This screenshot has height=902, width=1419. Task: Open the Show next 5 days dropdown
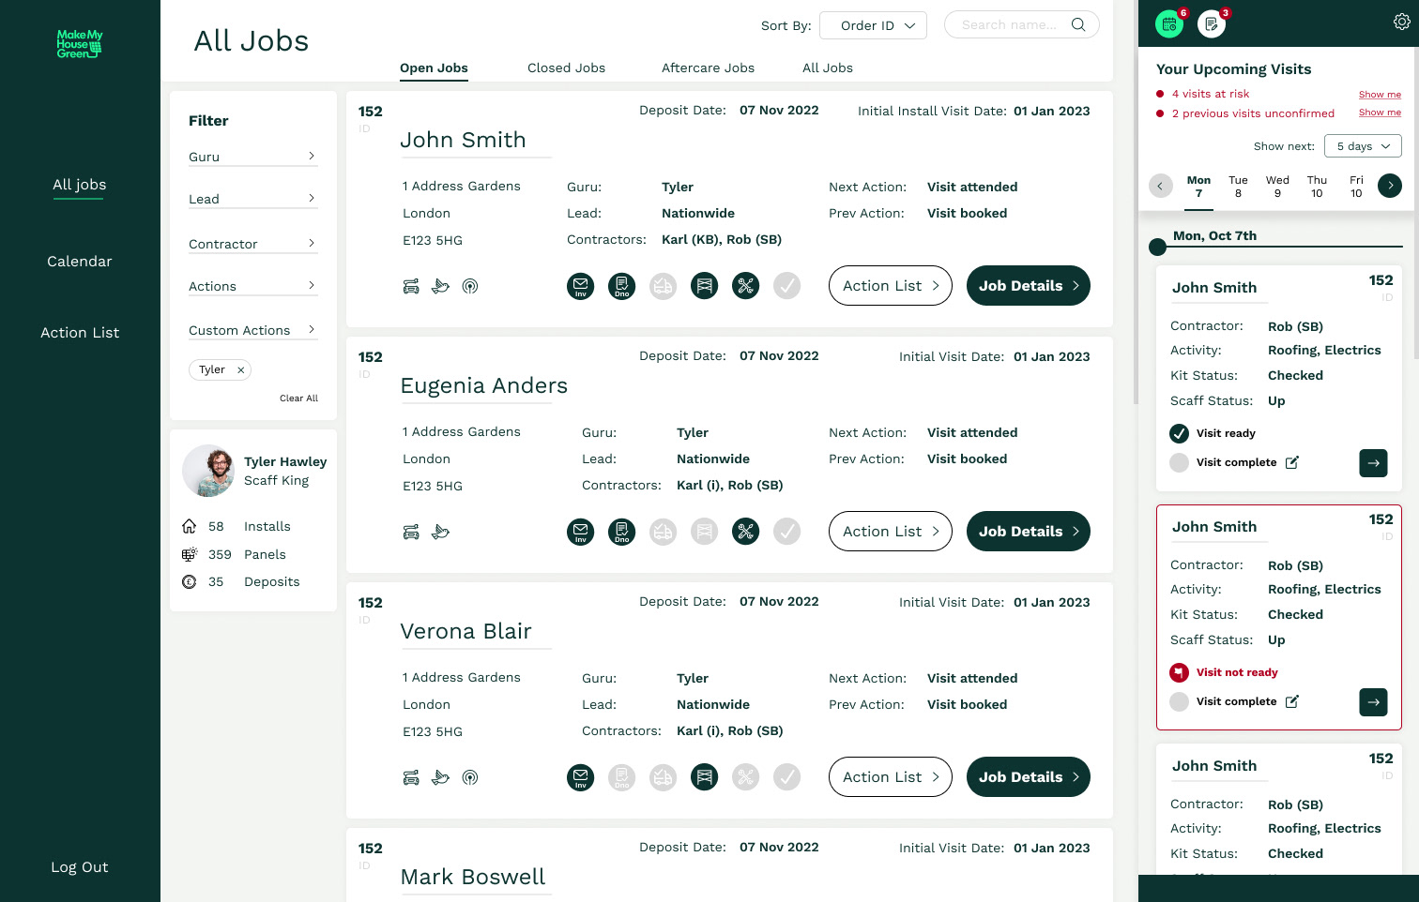[x=1363, y=146]
